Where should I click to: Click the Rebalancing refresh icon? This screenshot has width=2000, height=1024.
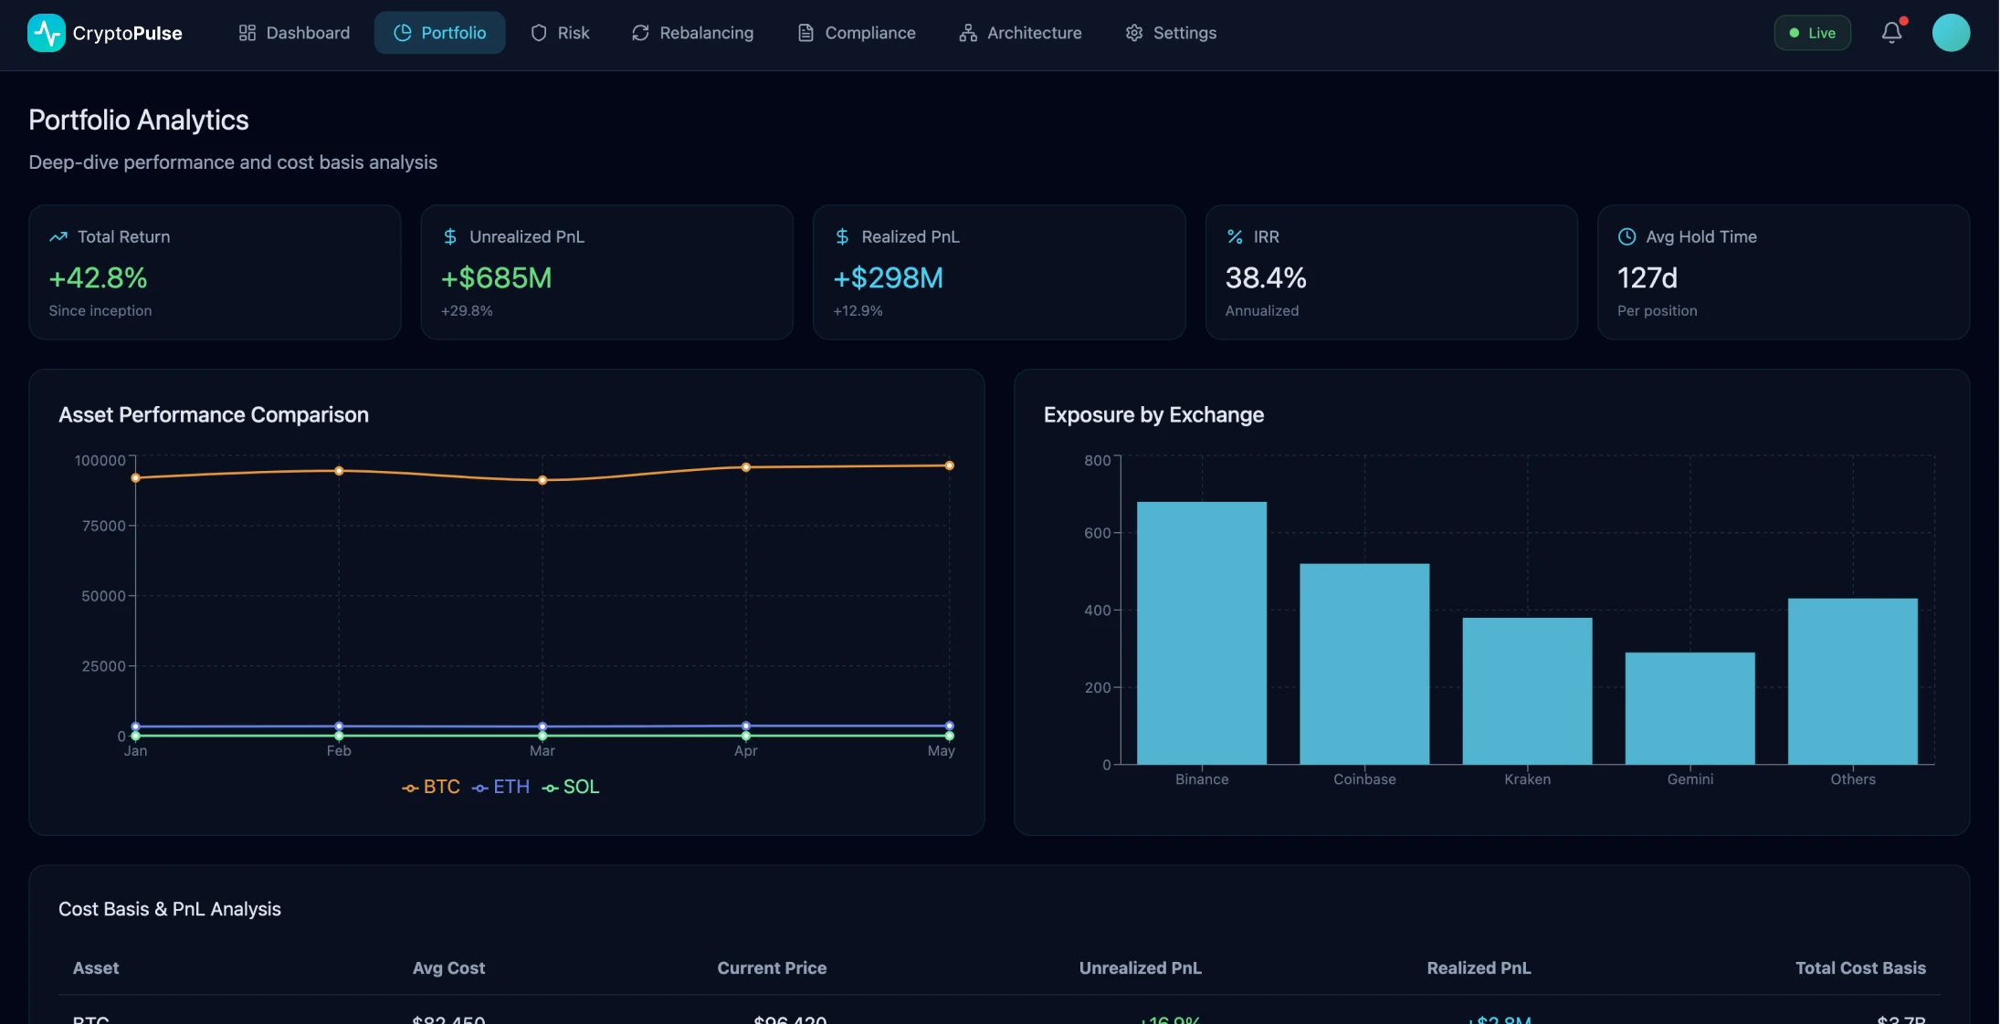[x=639, y=32]
